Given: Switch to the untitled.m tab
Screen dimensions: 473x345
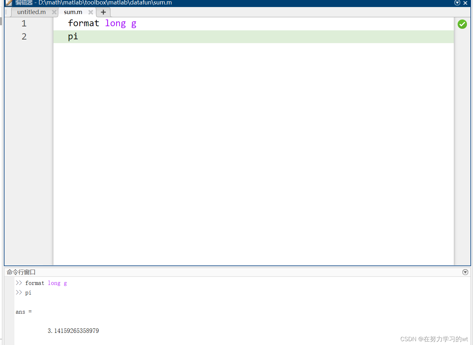Looking at the screenshot, I should [x=31, y=12].
